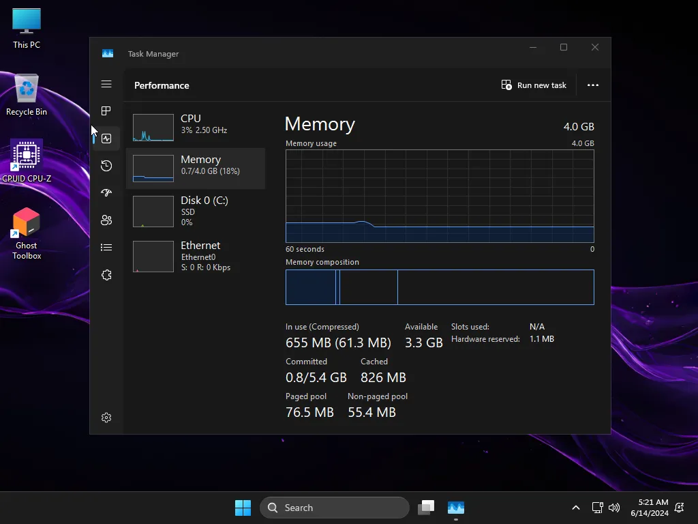Screen dimensions: 698x524
Task: Switch to the Ethernet performance graph
Action: pyautogui.click(x=196, y=256)
